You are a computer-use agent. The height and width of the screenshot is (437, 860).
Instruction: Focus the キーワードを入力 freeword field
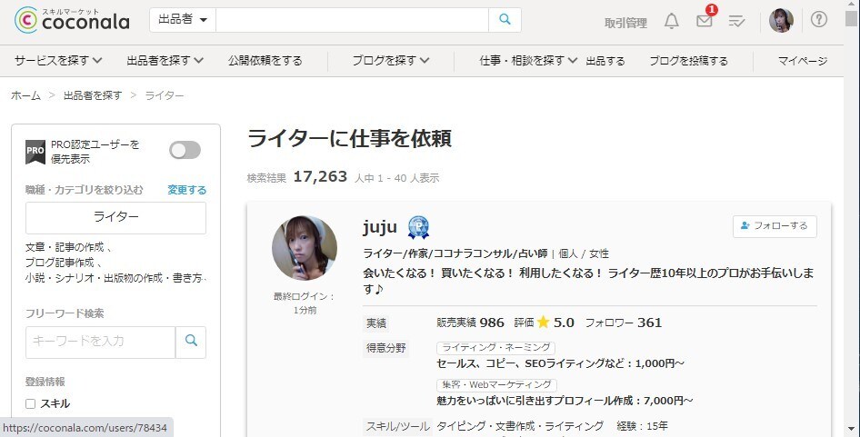point(100,343)
